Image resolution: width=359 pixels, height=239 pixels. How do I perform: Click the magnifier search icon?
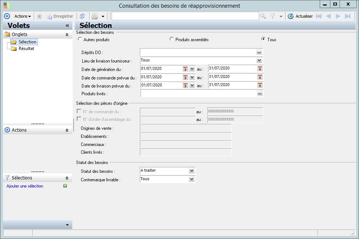click(263, 16)
